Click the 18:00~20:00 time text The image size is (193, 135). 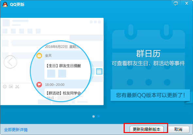pyautogui.click(x=55, y=85)
